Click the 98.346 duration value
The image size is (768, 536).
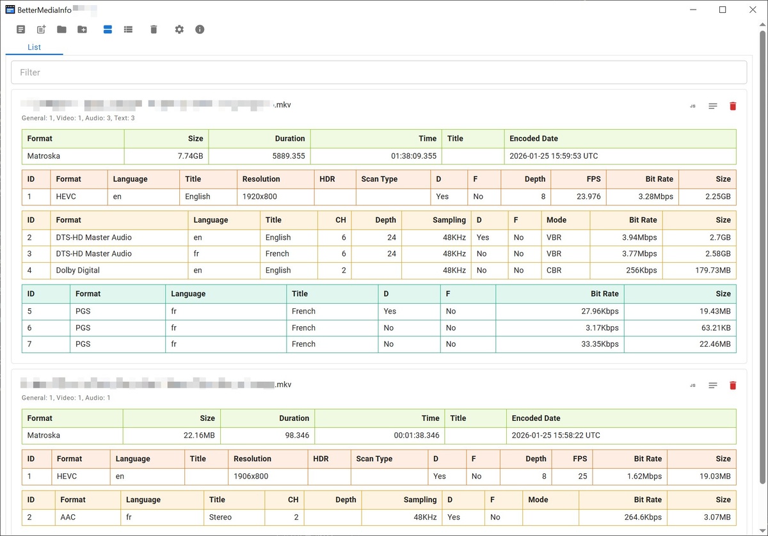coord(268,436)
